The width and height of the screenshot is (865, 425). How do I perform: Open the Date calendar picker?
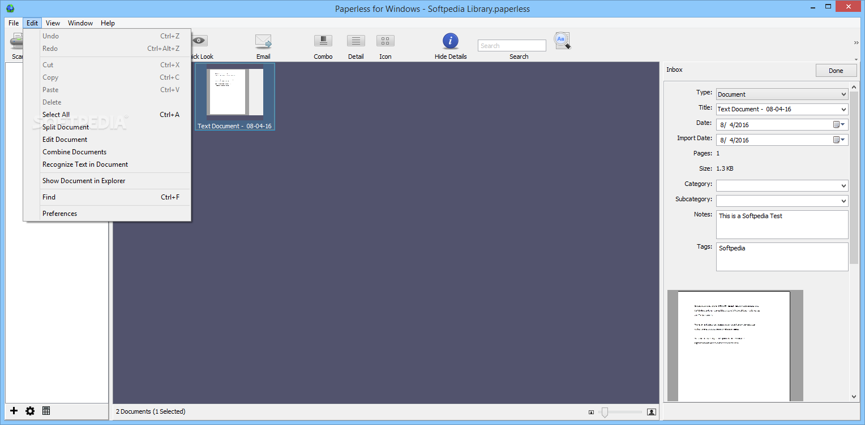839,124
